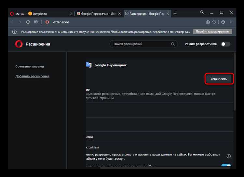Switch to the Google Переводчик tab
Image resolution: width=244 pixels, height=177 pixels.
coord(99,14)
